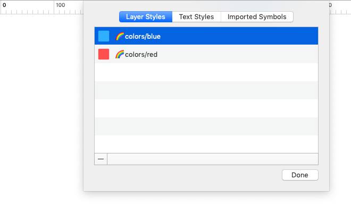
Task: Click rainbow icon beside colors/blue
Action: point(120,36)
